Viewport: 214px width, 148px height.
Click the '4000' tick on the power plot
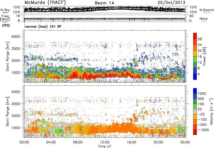click(x=16, y=37)
